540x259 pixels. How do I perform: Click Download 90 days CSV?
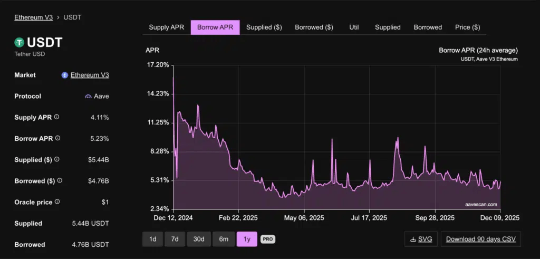coord(481,239)
